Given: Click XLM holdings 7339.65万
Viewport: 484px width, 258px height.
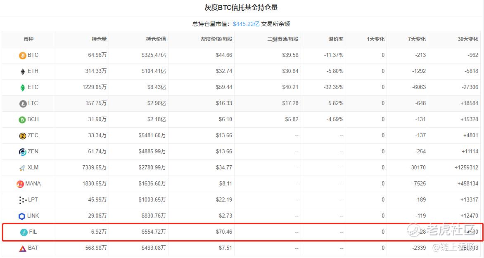Looking at the screenshot, I should pos(95,167).
